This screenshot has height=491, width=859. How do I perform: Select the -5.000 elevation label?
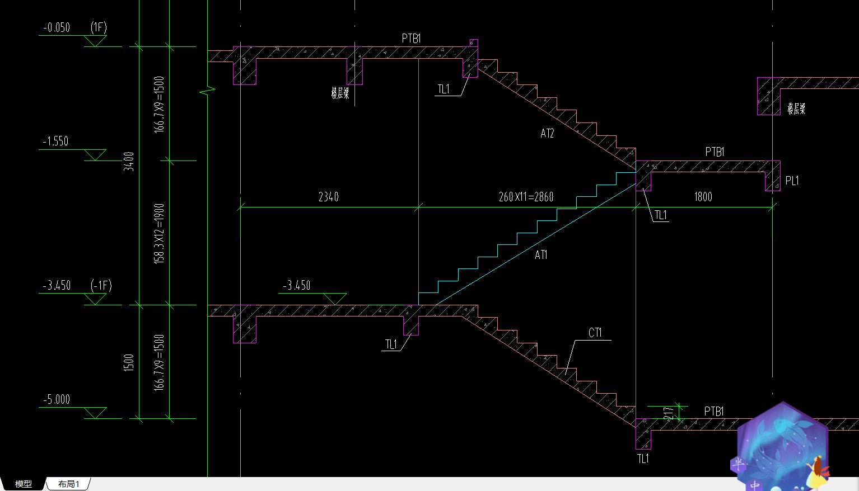[57, 399]
